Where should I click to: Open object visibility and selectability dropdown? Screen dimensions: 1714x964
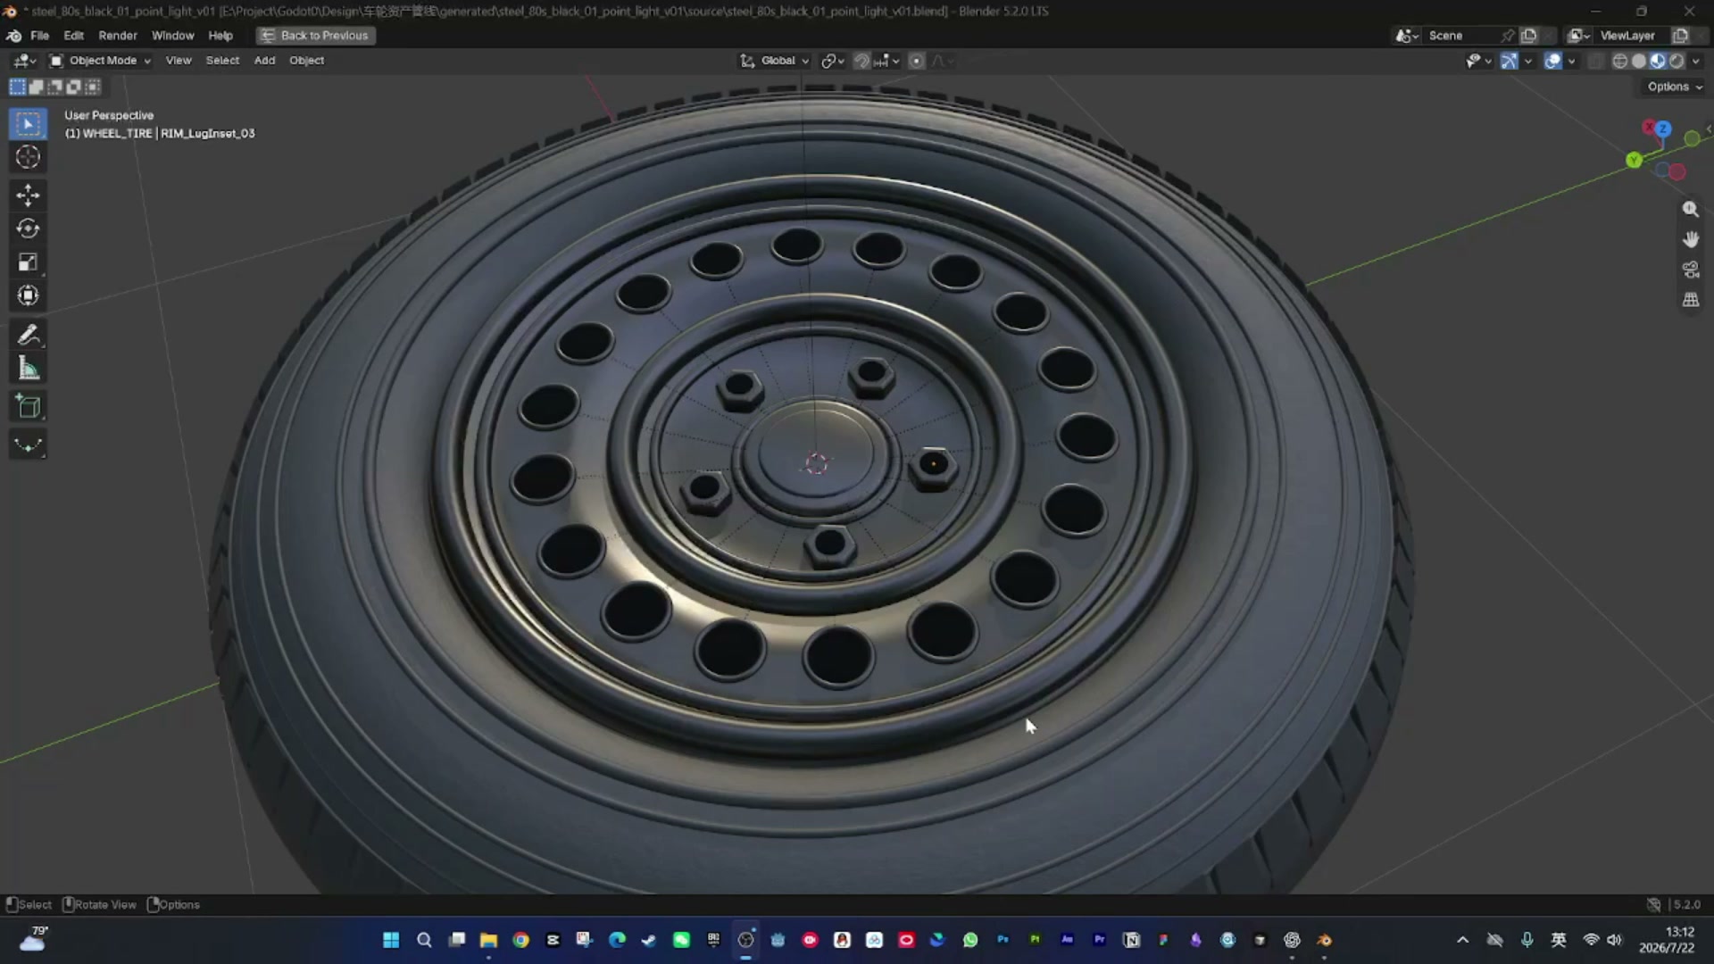[x=1479, y=61]
